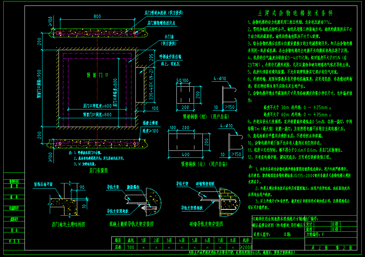Viewport: 365px width, 257px height.
Task: Click the 2层 table cell
Action: [x=156, y=240]
